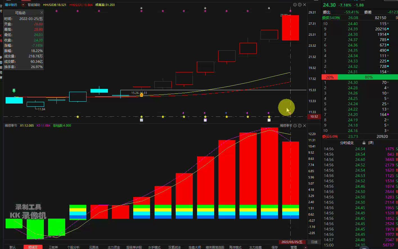
Task: Switch to 个股分析 tab
Action: [73, 247]
